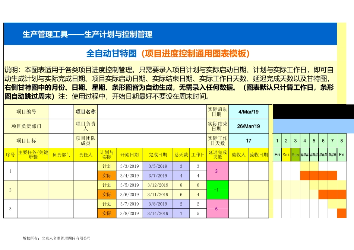Click the 项目目标 label cell

(x=26, y=141)
